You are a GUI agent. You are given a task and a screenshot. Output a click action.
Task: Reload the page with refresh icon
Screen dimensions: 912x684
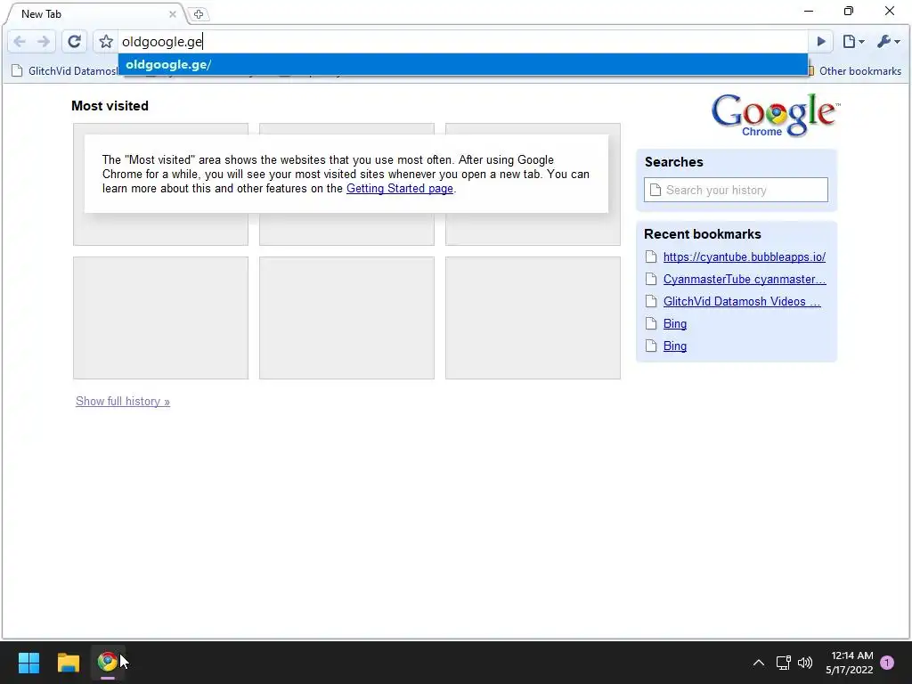click(74, 41)
